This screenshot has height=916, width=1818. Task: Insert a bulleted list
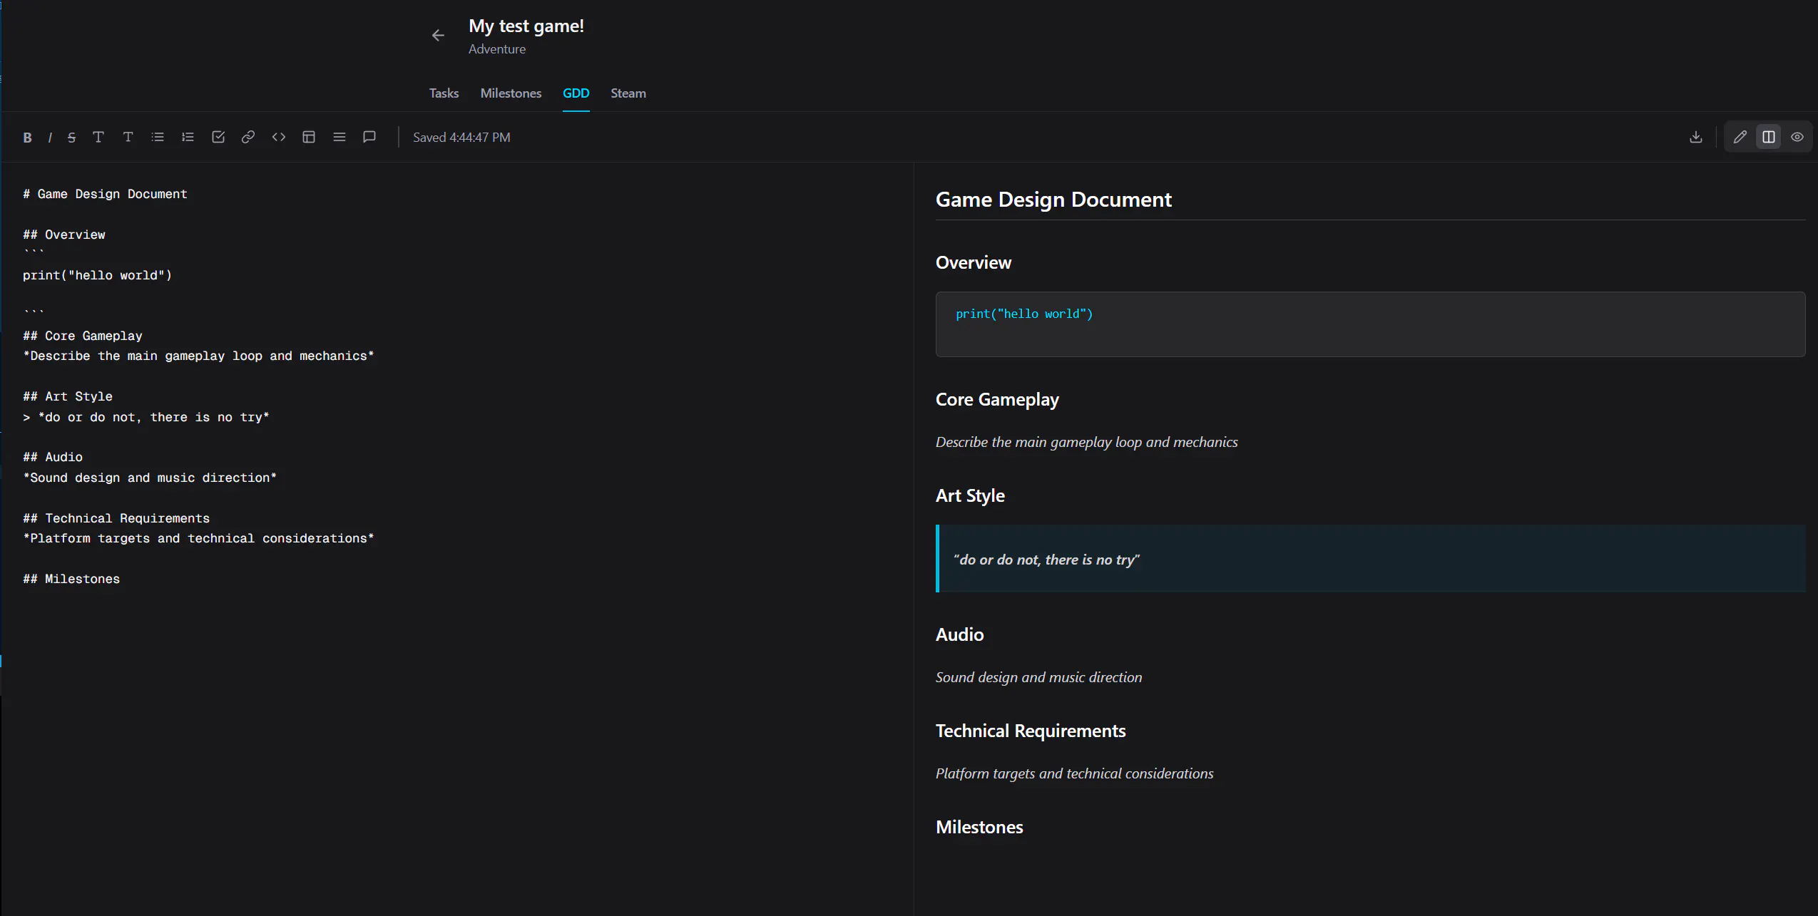(158, 137)
